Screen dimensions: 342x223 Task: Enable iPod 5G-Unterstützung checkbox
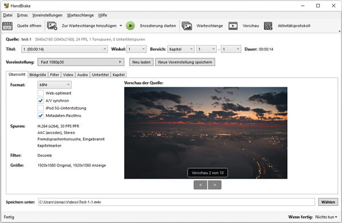coord(40,108)
